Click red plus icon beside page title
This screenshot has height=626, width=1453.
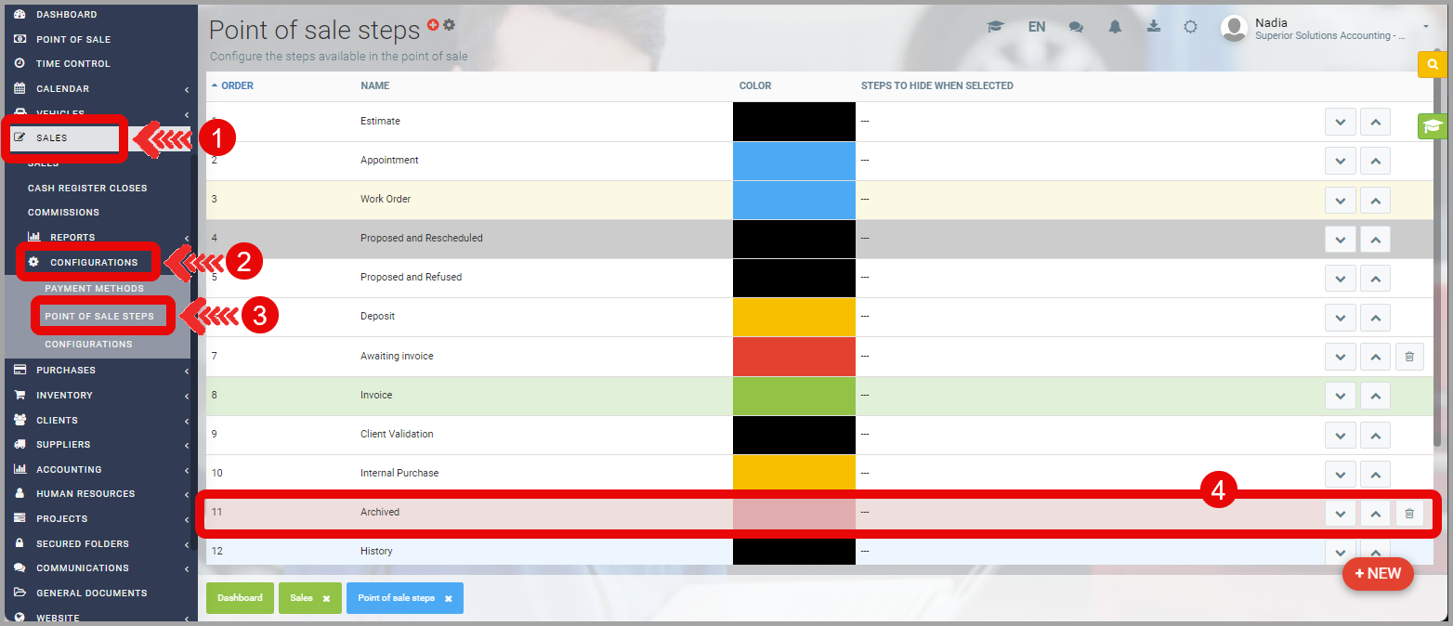[433, 25]
